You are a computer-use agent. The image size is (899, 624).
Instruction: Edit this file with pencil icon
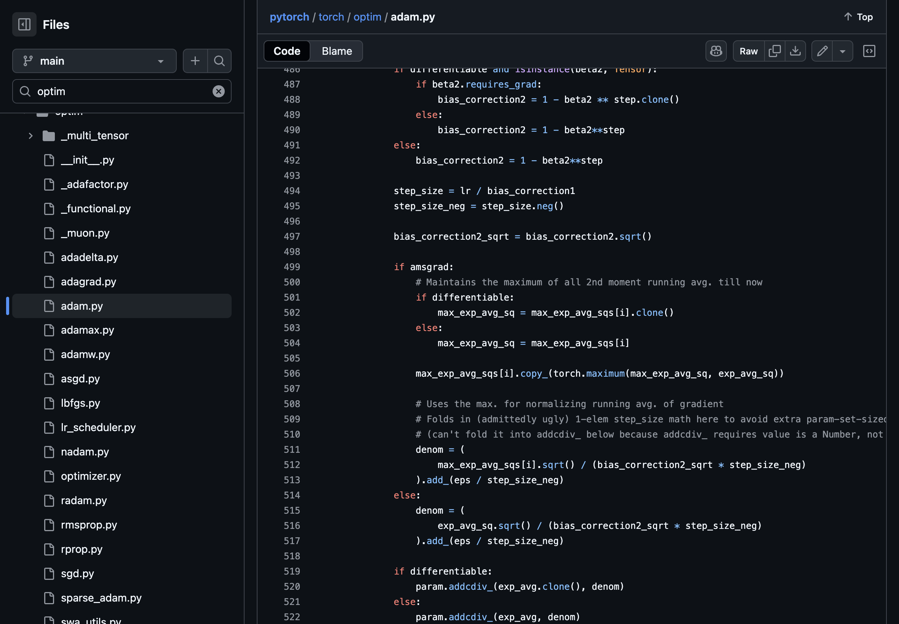coord(822,51)
